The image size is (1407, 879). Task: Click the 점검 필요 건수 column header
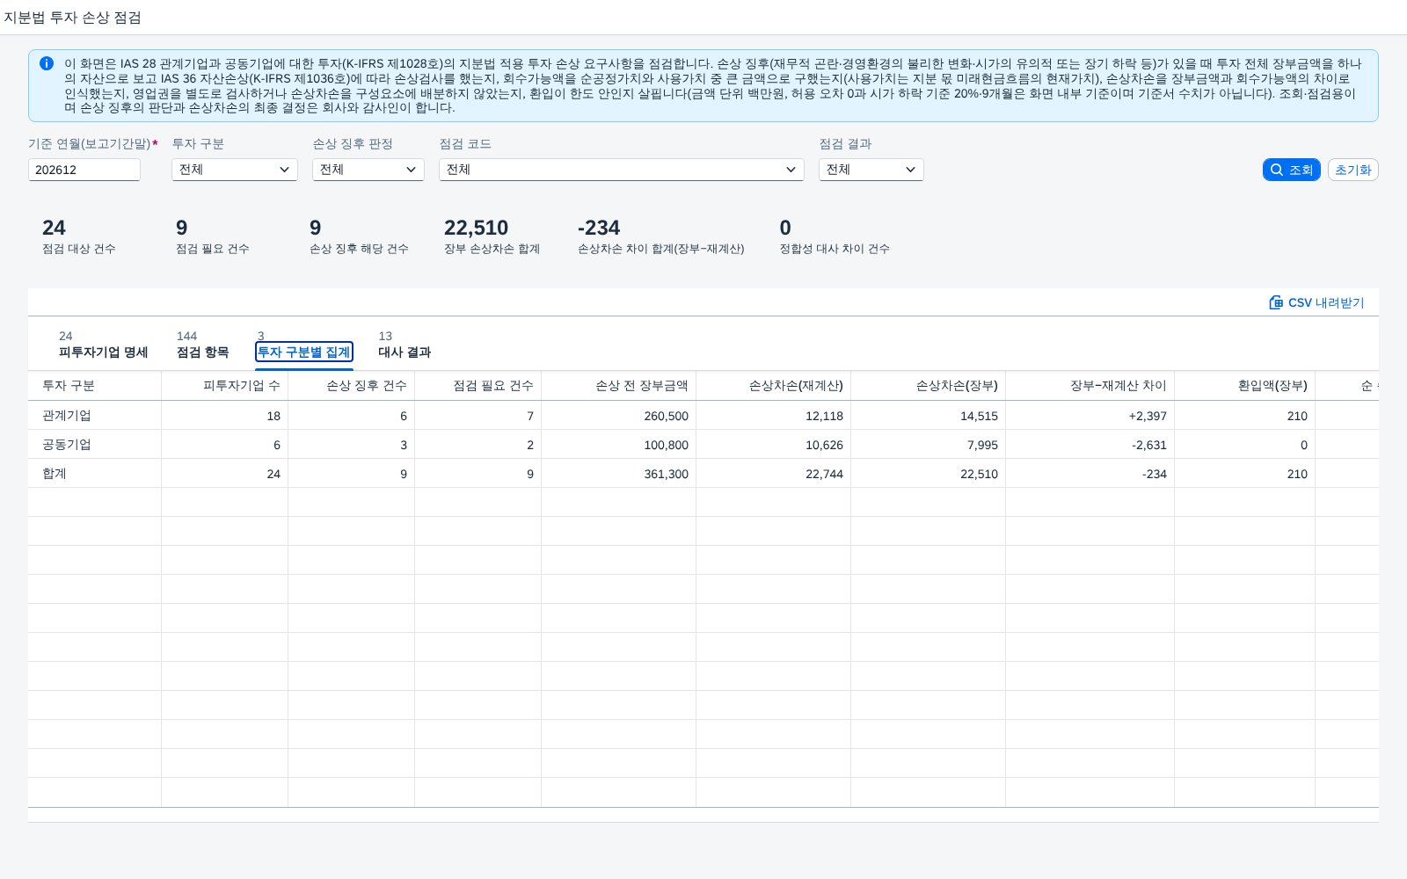(x=478, y=386)
